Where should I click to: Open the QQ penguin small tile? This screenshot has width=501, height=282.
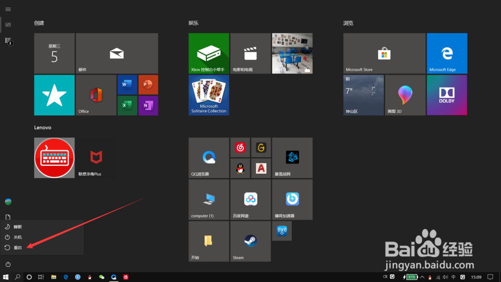pyautogui.click(x=240, y=168)
